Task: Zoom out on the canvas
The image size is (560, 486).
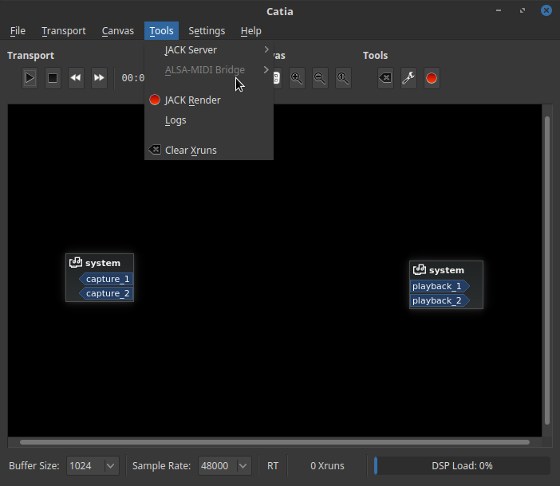Action: 320,78
